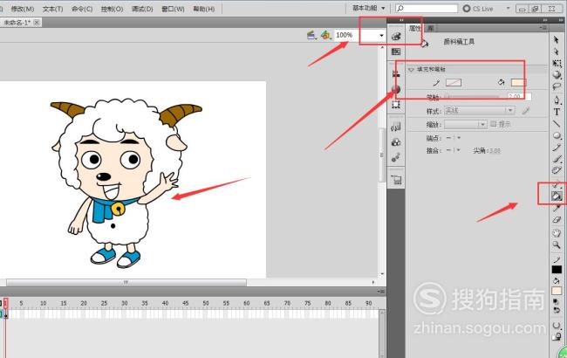The width and height of the screenshot is (567, 358).
Task: Select the Zoom magnifier tool
Action: pos(557,245)
